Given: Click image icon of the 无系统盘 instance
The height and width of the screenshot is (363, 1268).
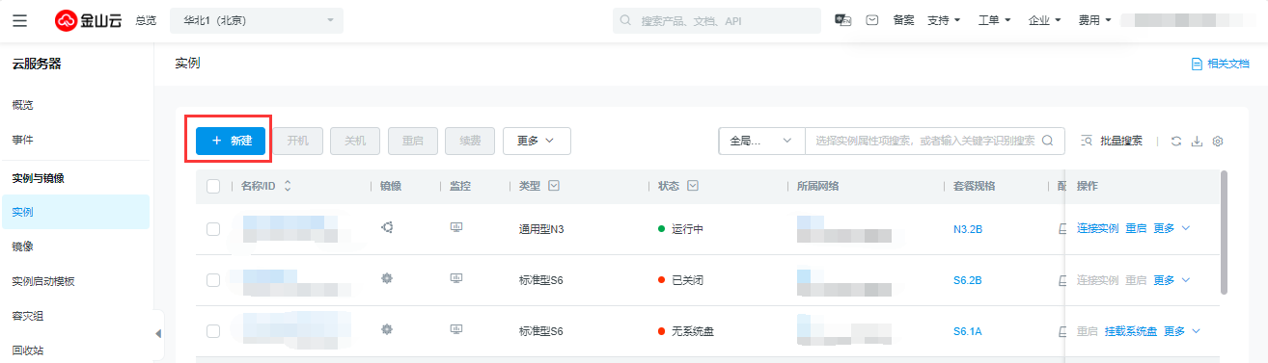Looking at the screenshot, I should (387, 330).
